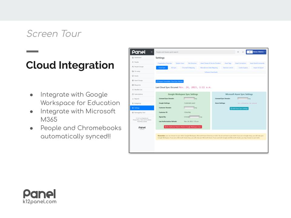The width and height of the screenshot is (291, 218).
Task: Open Asset Groups in sidebar
Action: click(x=142, y=81)
